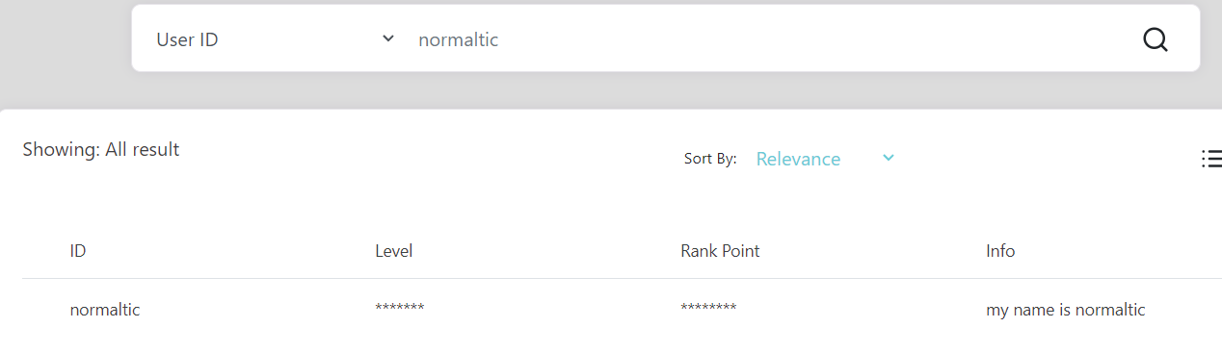Expand the User ID dropdown chevron
This screenshot has width=1222, height=353.
pos(388,38)
